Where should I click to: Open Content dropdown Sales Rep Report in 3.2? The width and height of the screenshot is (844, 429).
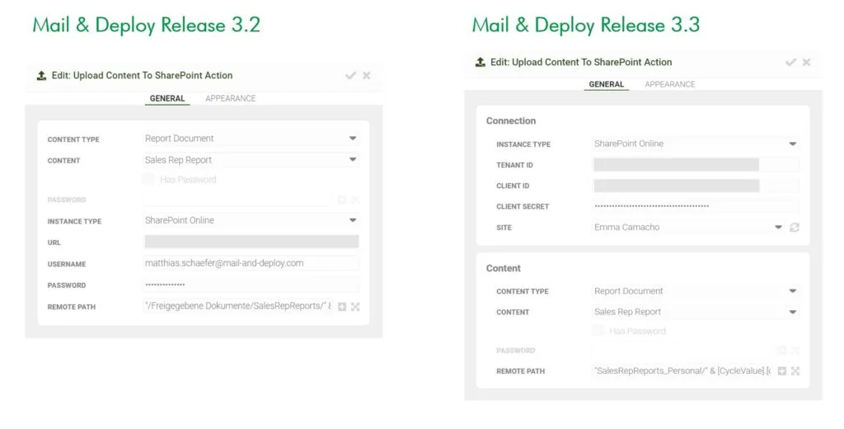pyautogui.click(x=251, y=159)
